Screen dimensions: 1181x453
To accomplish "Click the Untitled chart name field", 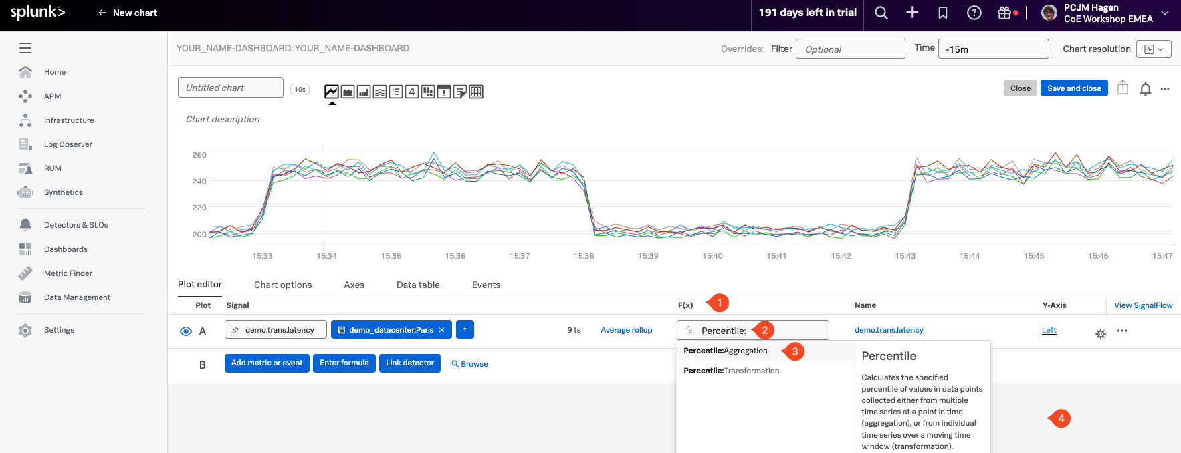I will [230, 88].
